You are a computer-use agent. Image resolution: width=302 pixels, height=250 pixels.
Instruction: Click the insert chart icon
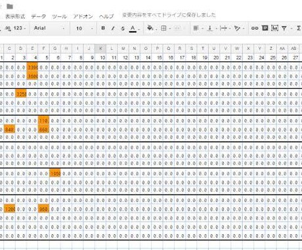[274, 28]
